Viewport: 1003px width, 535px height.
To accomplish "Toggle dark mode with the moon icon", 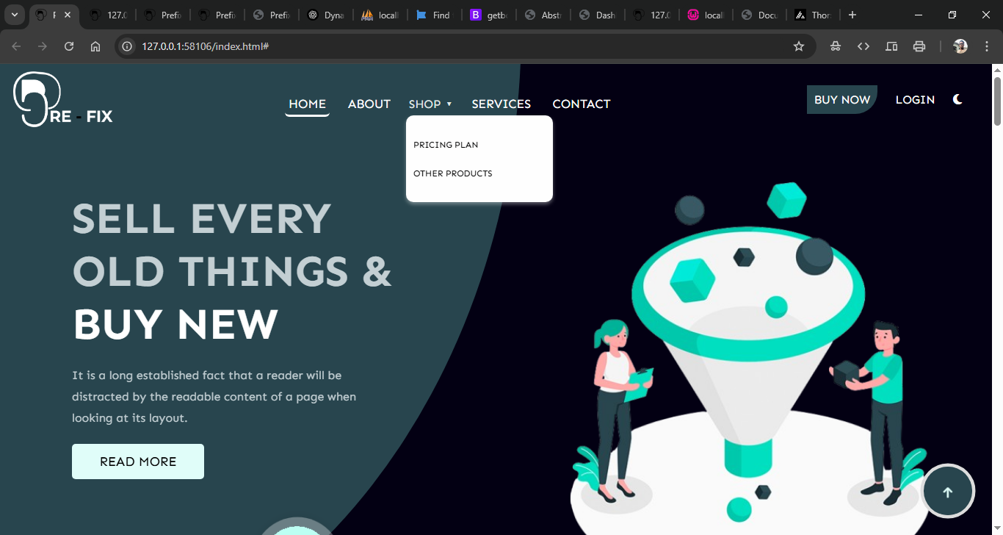I will pyautogui.click(x=957, y=99).
